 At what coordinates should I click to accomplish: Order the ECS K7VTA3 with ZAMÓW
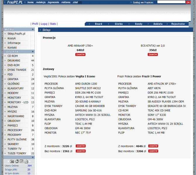coord(153,54)
